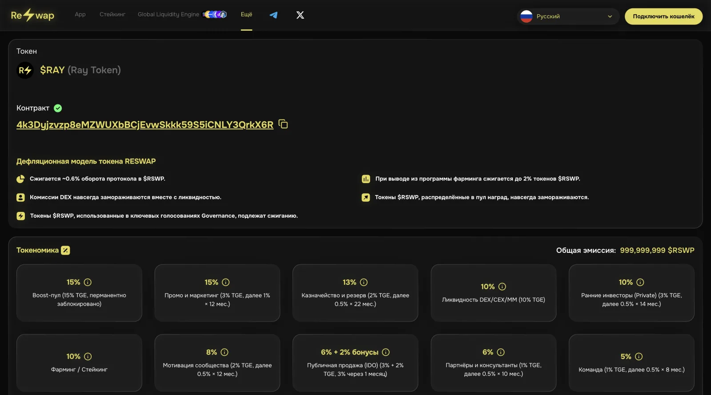Show info for 8% Мотивация сообщества

[x=224, y=352]
